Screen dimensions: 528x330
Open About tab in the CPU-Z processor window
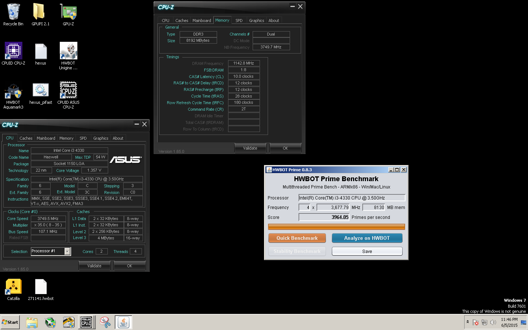coord(118,138)
